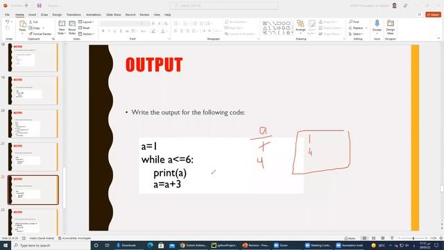The height and width of the screenshot is (250, 444).
Task: Expand the Section dropdown
Action: pyautogui.click(x=86, y=34)
